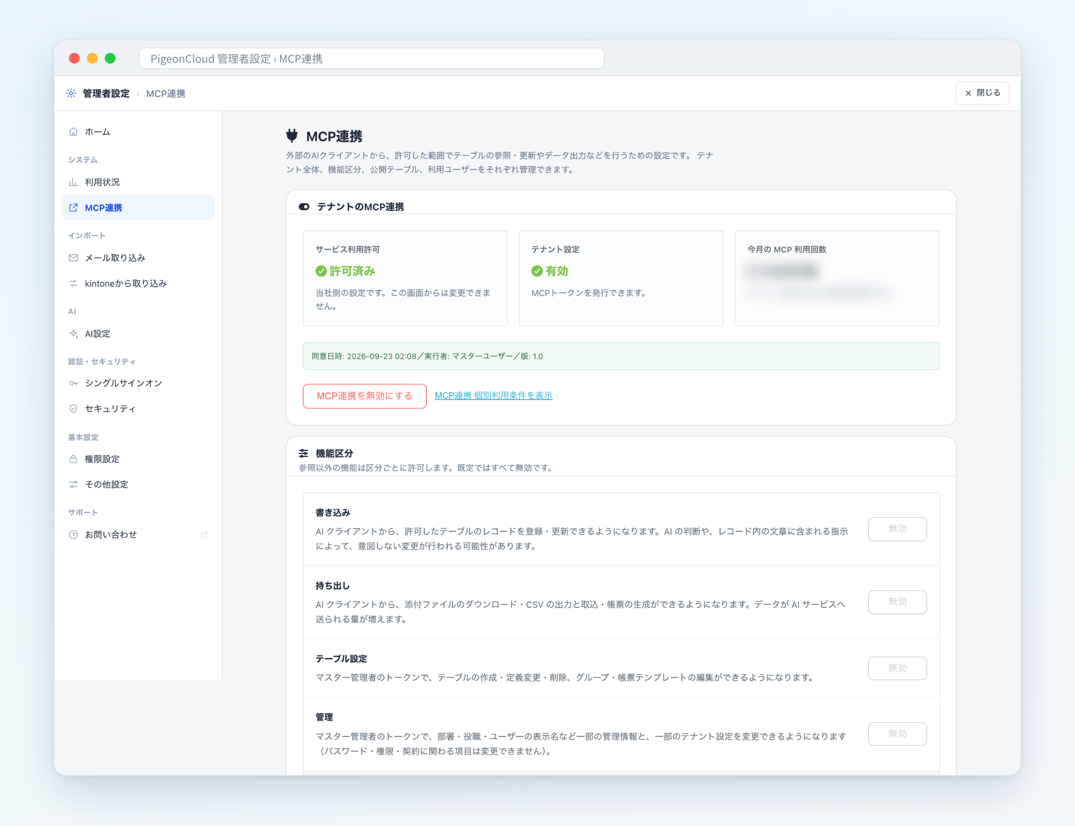Viewport: 1075px width, 826px height.
Task: Open 権限設定 in the sidebar
Action: pos(138,459)
